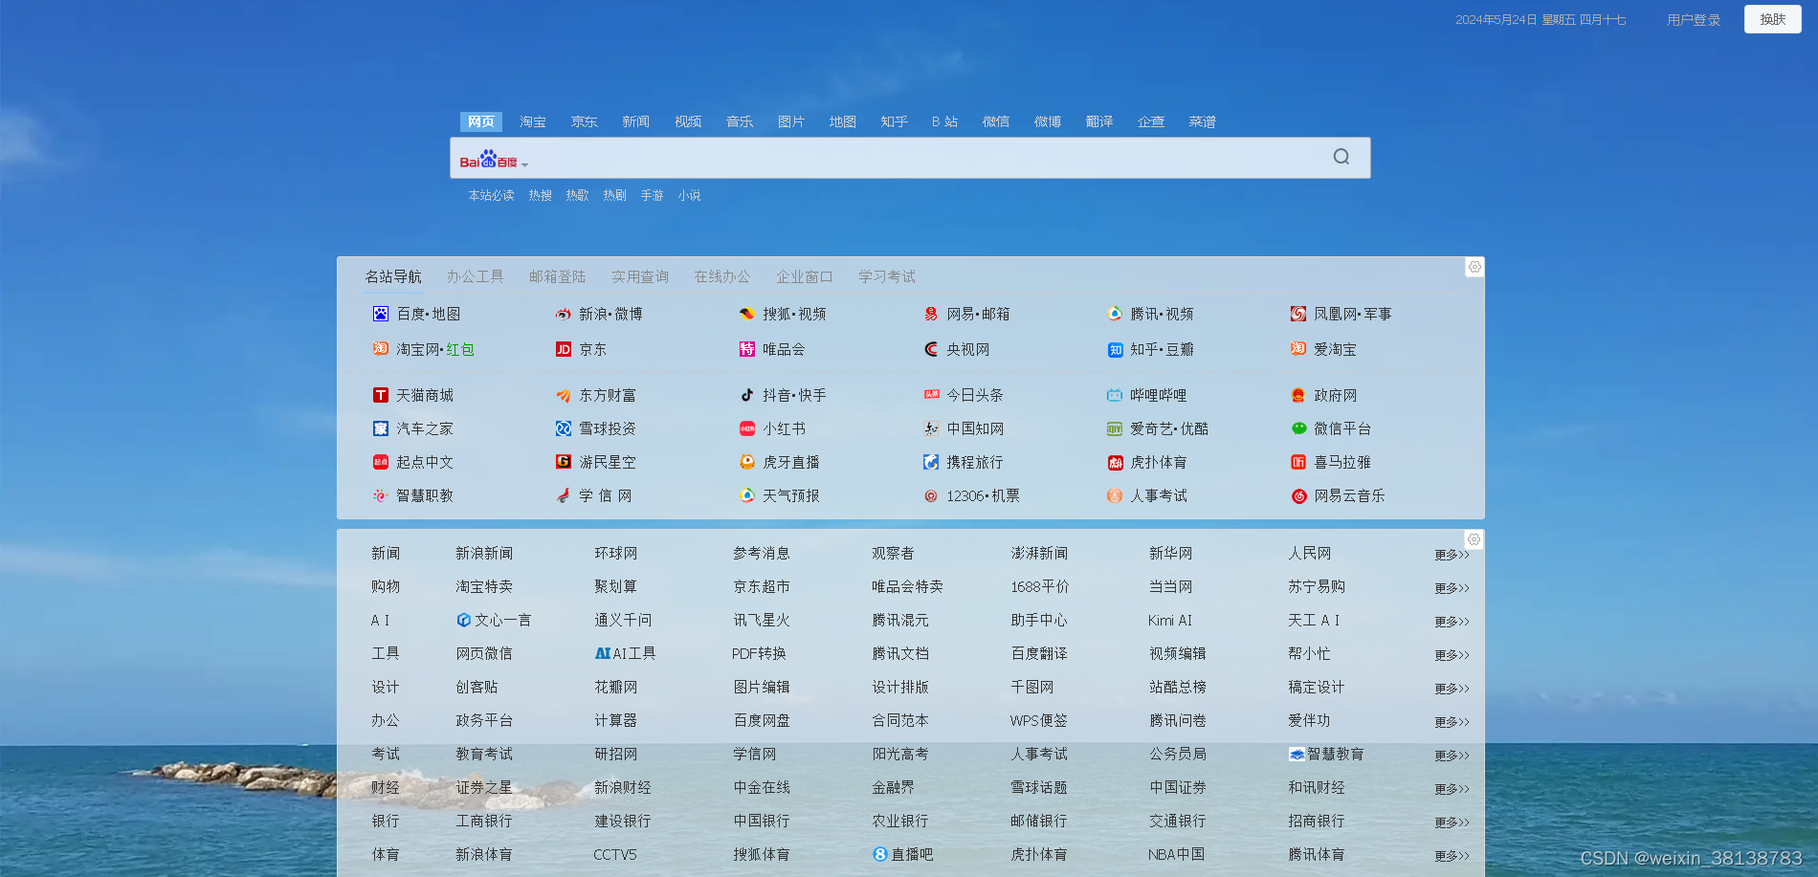Open settings gear of the category links panel
1818x877 pixels.
point(1474,539)
